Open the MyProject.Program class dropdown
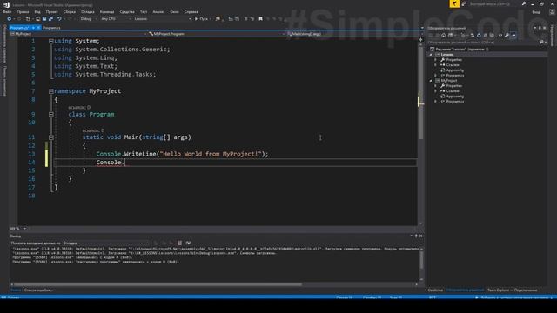Viewport: 557px width, 313px height. coord(217,34)
